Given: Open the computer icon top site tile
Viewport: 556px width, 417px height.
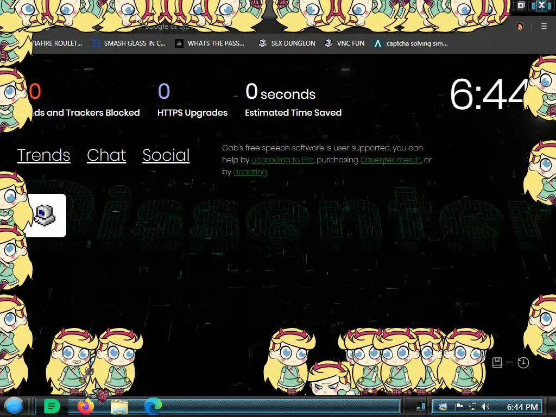Looking at the screenshot, I should (46, 215).
